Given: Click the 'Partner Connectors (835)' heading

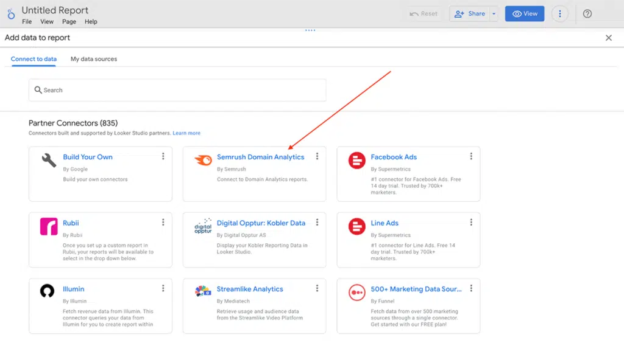Looking at the screenshot, I should click(73, 123).
